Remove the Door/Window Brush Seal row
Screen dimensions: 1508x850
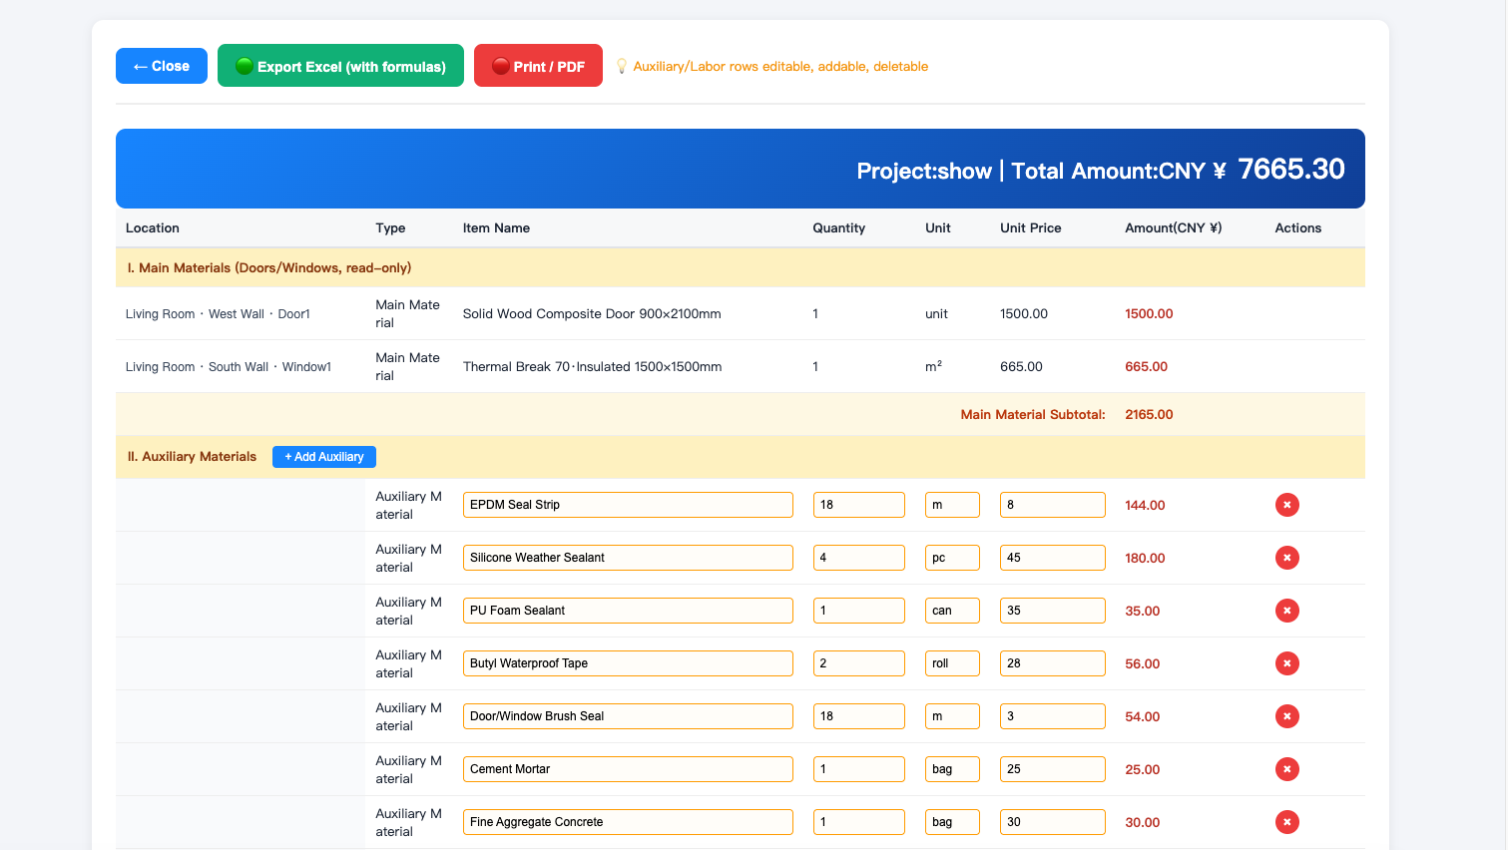(1286, 716)
